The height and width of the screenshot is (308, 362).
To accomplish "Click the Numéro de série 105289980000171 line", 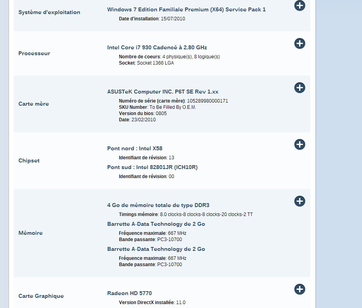I will point(173,101).
